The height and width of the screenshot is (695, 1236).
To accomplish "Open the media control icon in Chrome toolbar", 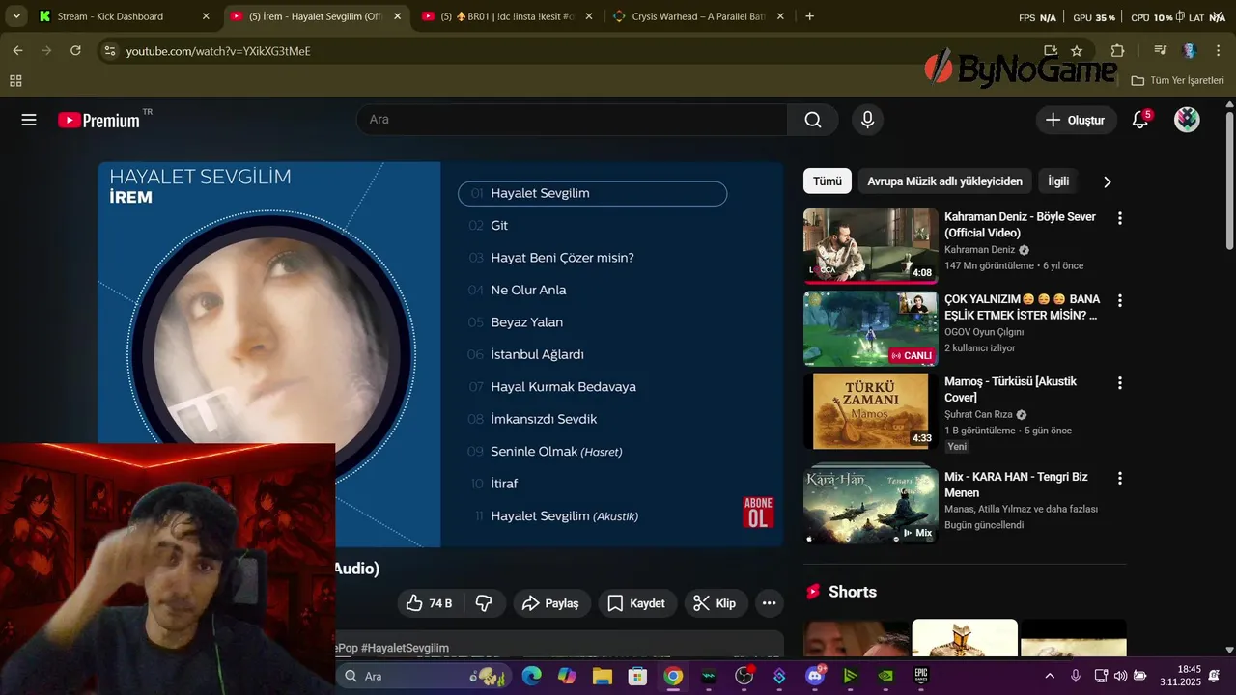I will point(1161,50).
